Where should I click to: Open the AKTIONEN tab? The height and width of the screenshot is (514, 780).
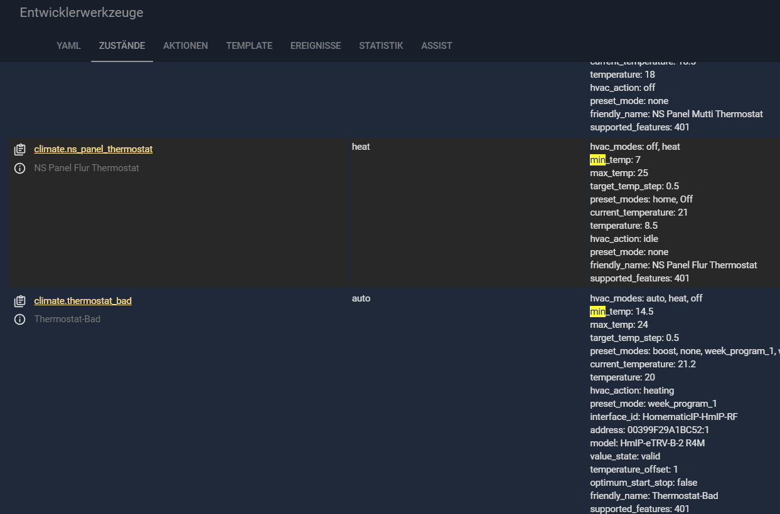pyautogui.click(x=185, y=46)
